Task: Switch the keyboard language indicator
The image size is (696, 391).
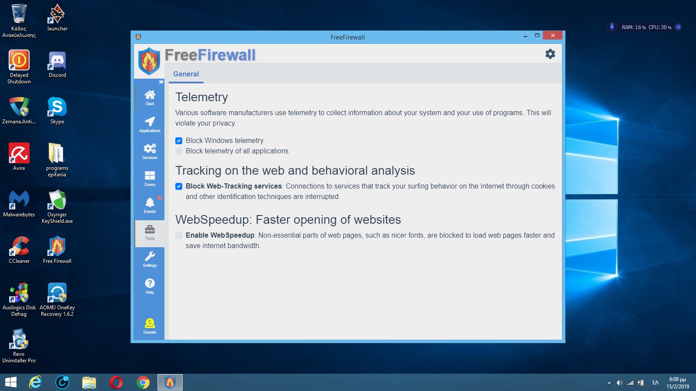Action: click(656, 383)
